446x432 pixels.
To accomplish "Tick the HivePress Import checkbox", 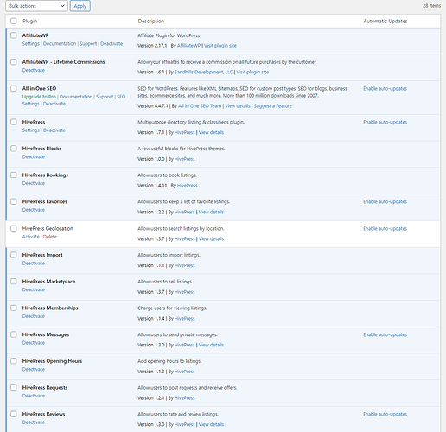I will pyautogui.click(x=14, y=255).
